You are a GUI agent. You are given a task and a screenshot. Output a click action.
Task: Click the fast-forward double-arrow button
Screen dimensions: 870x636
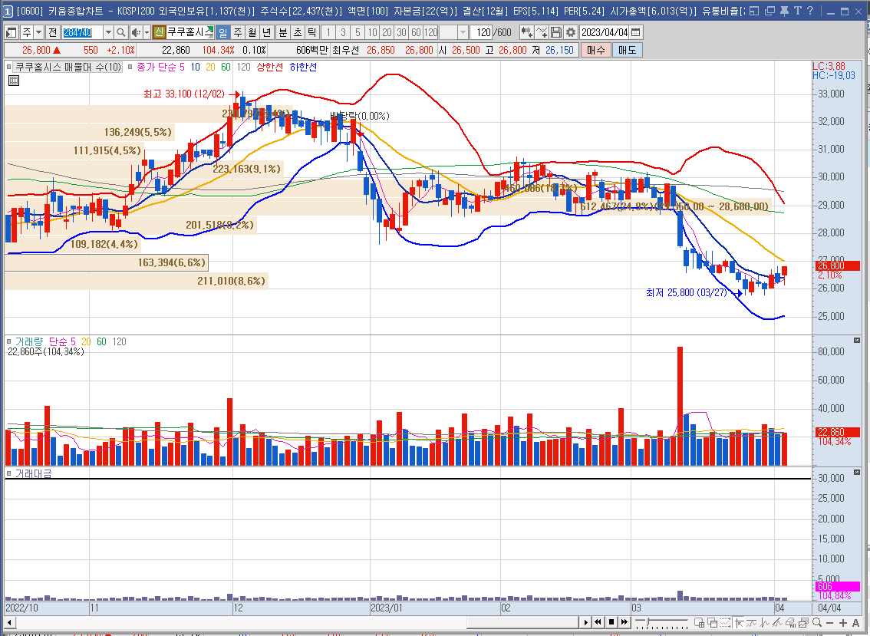point(624,622)
